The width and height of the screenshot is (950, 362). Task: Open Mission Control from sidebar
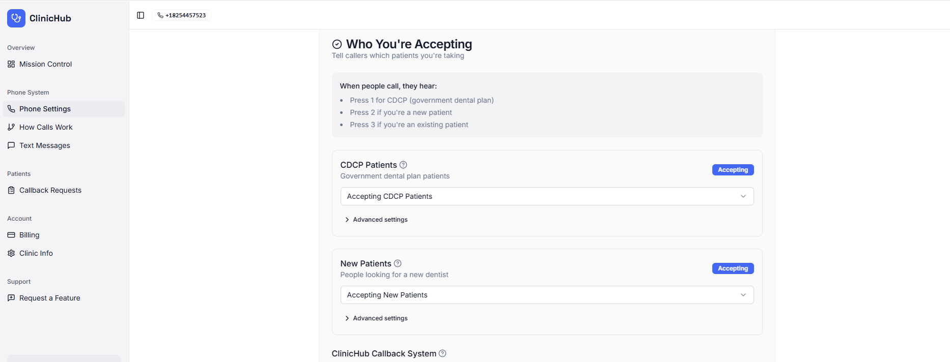coord(45,64)
